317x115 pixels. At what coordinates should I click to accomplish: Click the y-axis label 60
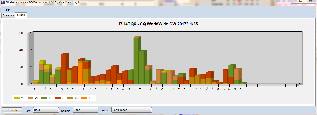pos(21,33)
